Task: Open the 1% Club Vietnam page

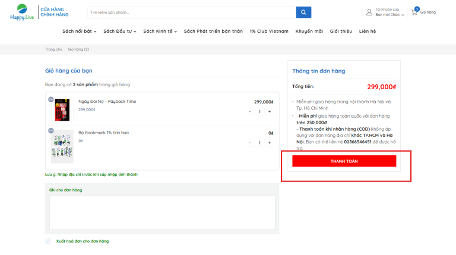Action: click(x=269, y=31)
